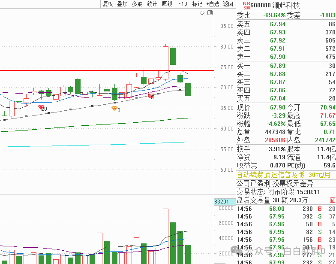Click the 卖四 price 67.93
336x264 pixels.
pyautogui.click(x=278, y=32)
